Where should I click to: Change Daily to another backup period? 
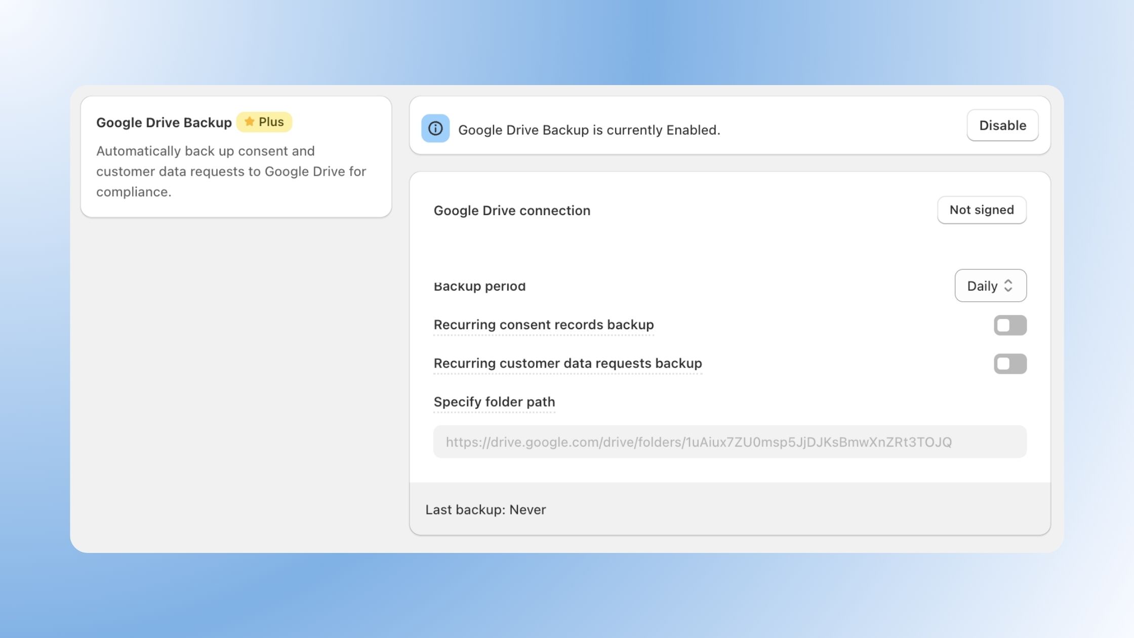(990, 286)
